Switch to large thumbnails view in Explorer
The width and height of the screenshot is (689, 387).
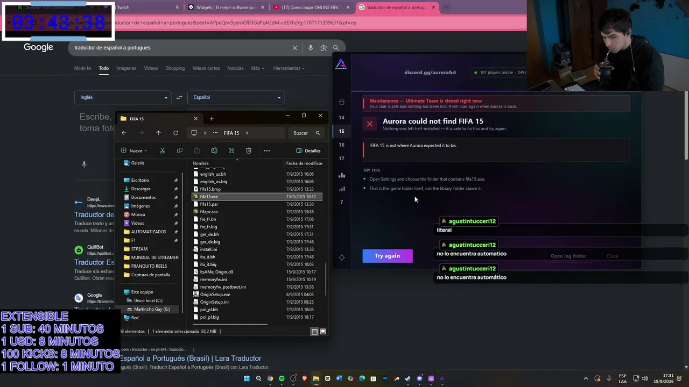(323, 332)
